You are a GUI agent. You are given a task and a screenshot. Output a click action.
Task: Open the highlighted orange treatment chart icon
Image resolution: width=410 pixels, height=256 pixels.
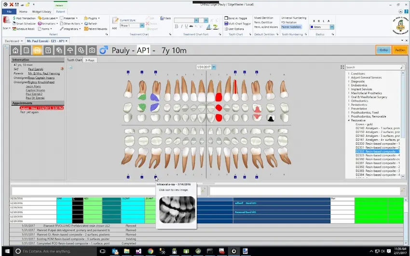(x=37, y=50)
